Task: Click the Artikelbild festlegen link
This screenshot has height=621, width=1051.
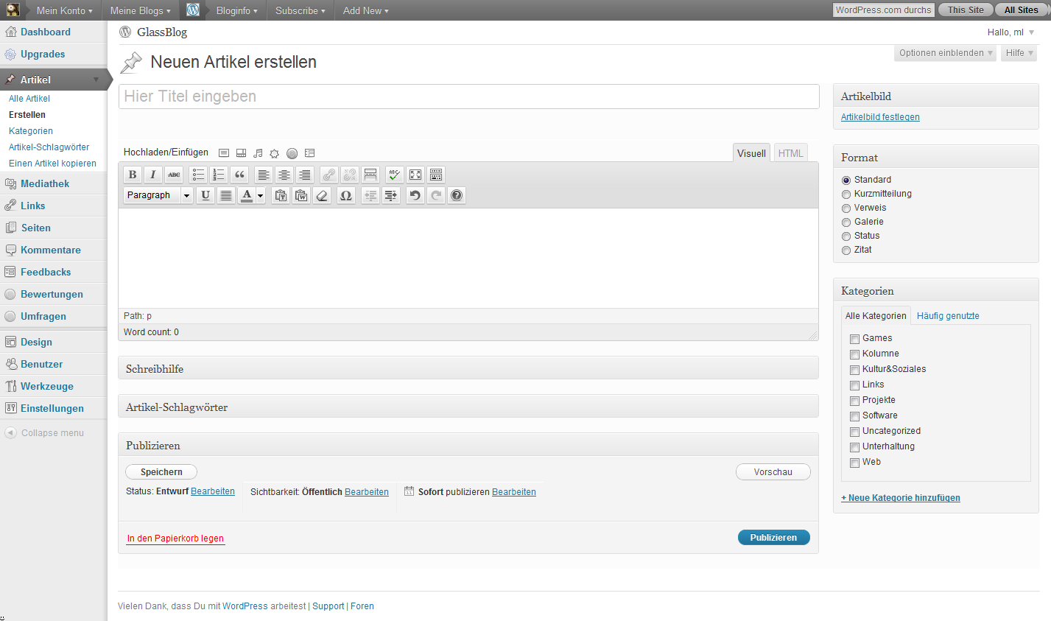Action: click(x=880, y=117)
